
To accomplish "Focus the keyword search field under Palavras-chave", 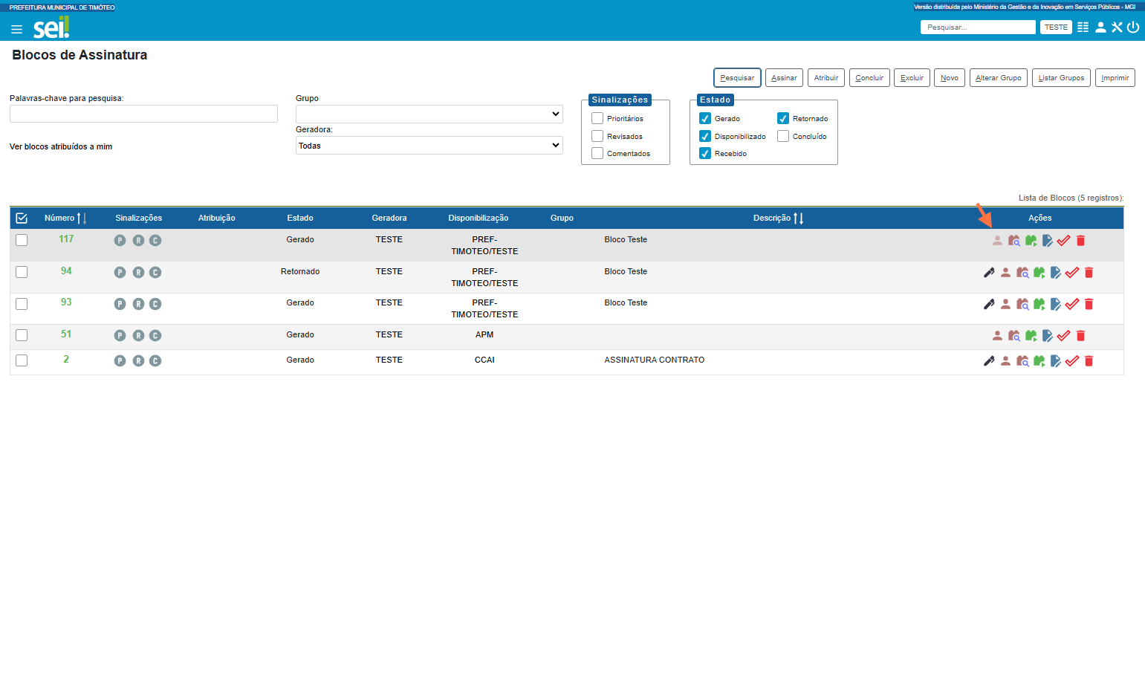I will 143,114.
